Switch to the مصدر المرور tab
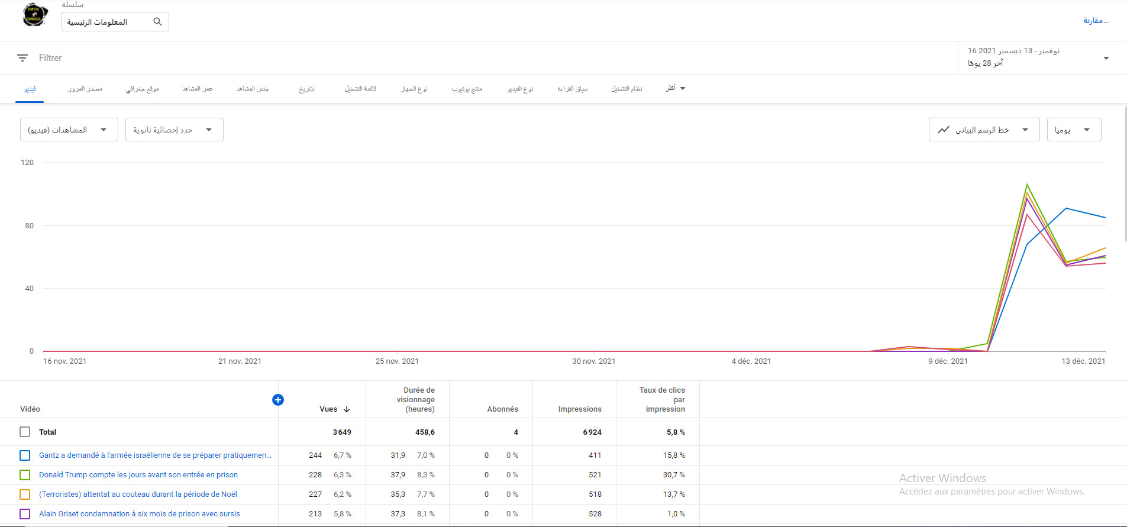 pos(85,89)
